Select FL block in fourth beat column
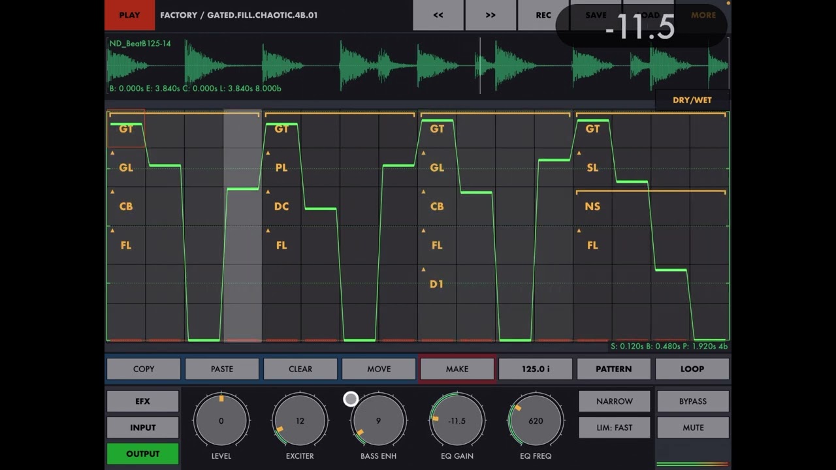This screenshot has height=470, width=836. [592, 245]
